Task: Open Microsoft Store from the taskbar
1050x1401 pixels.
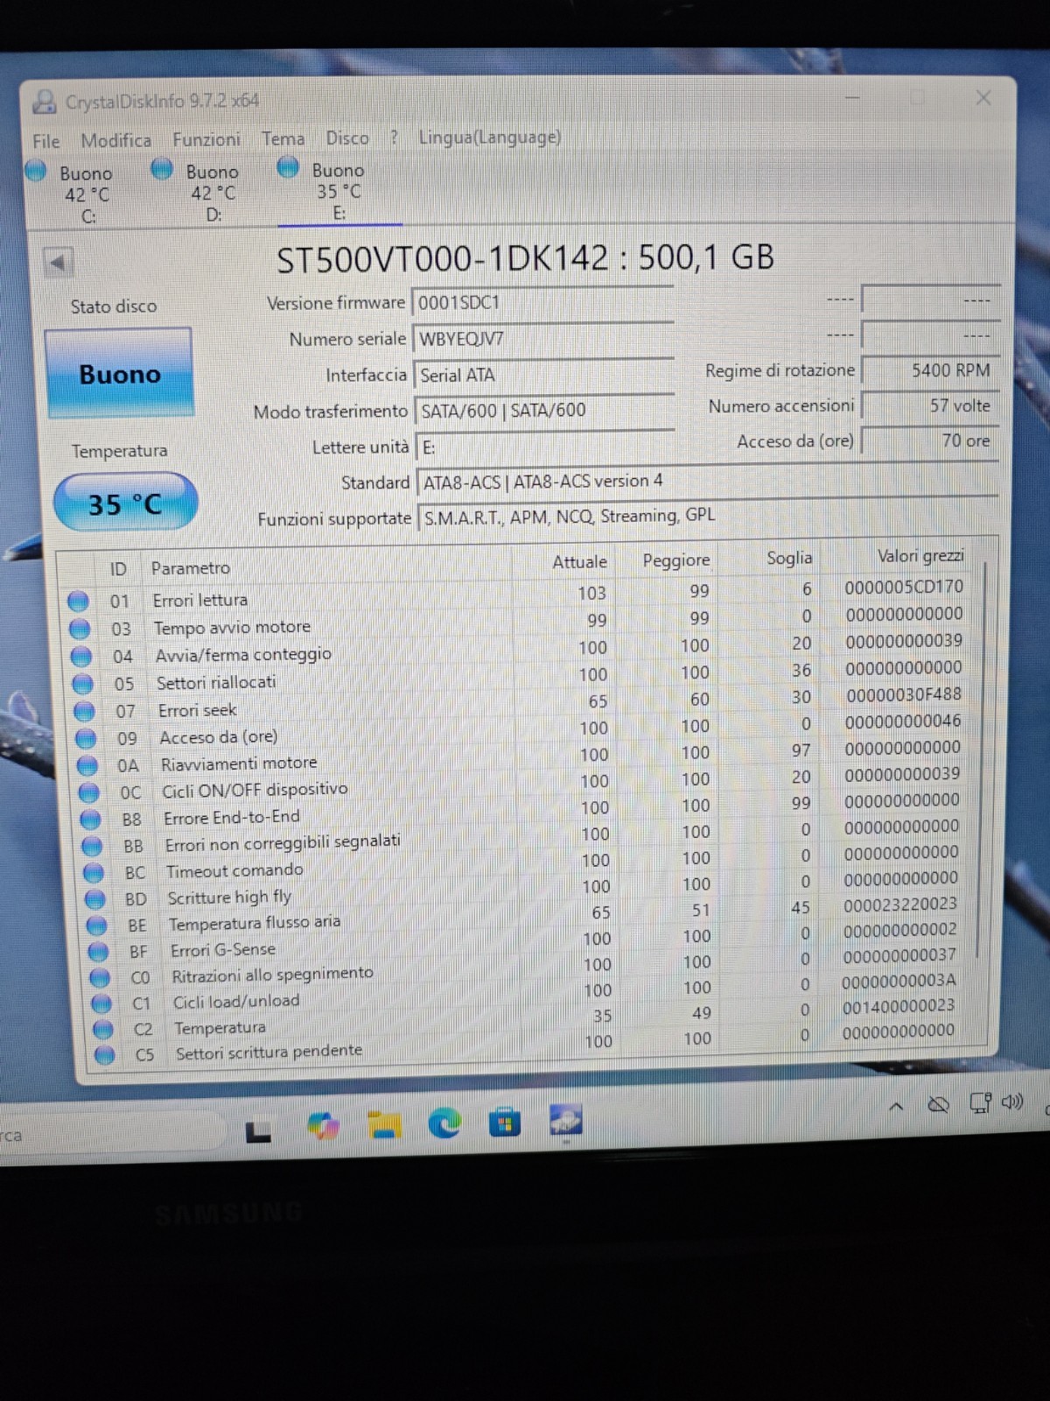Action: (x=505, y=1123)
